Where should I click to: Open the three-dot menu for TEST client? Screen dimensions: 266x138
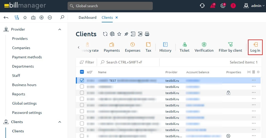point(254,80)
